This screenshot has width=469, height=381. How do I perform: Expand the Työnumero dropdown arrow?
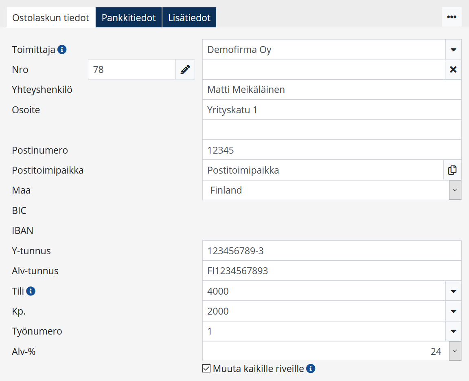(453, 331)
